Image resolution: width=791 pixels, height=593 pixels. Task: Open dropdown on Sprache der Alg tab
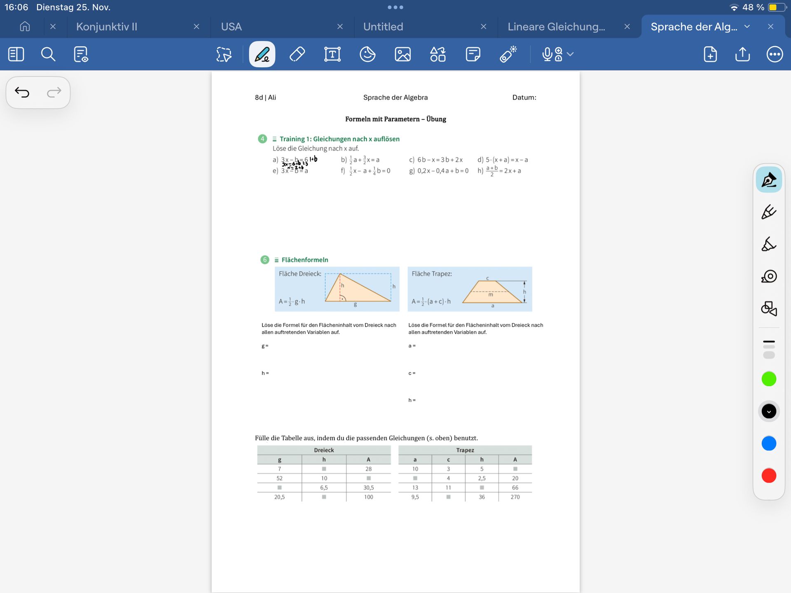click(x=747, y=27)
